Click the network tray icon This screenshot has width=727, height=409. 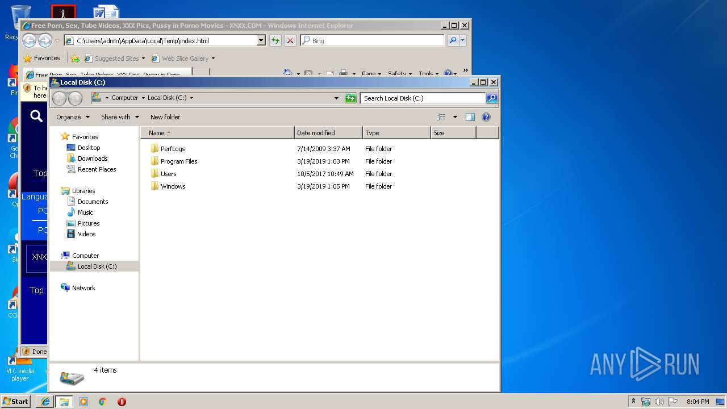point(646,402)
